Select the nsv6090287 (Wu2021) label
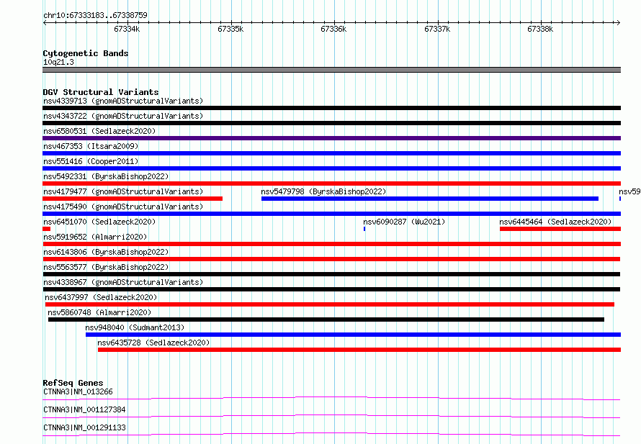This screenshot has height=444, width=641. [x=404, y=222]
